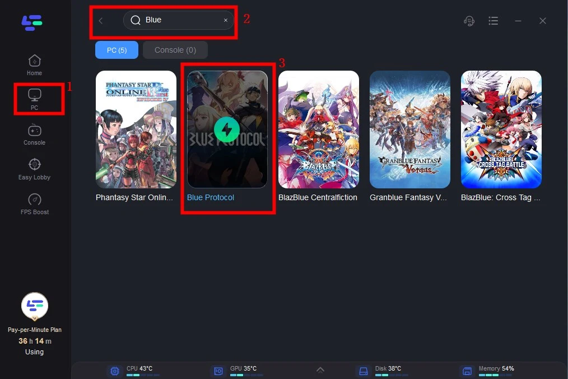Viewport: 568px width, 379px height.
Task: Click the Phantasy Star Onlin... title
Action: point(134,198)
